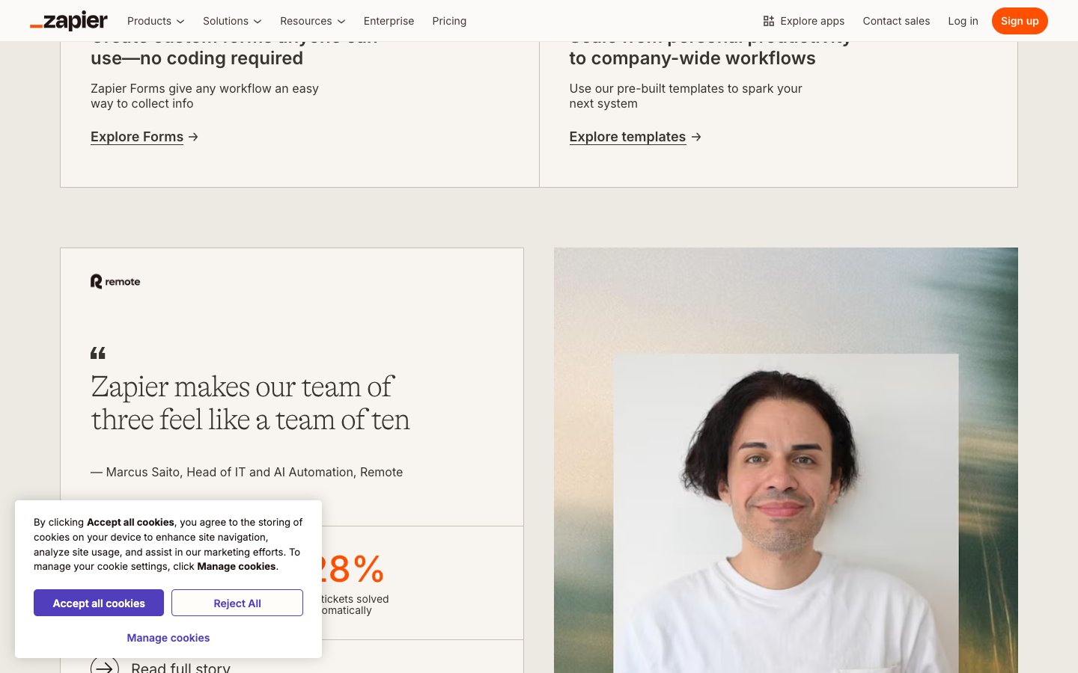Screen dimensions: 1078x673
Task: Click the Explore apps grid icon
Action: pos(769,21)
